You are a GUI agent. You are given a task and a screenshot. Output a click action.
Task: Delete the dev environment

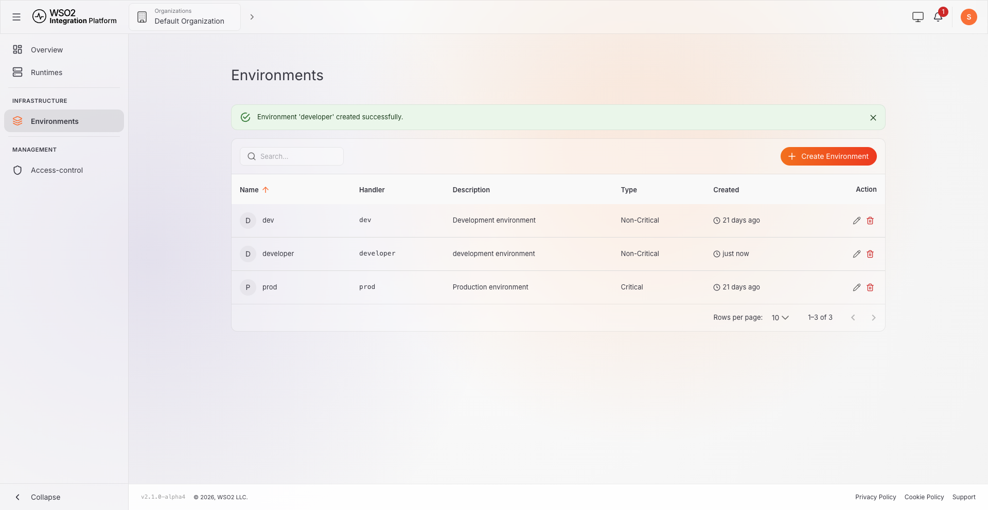click(x=870, y=221)
